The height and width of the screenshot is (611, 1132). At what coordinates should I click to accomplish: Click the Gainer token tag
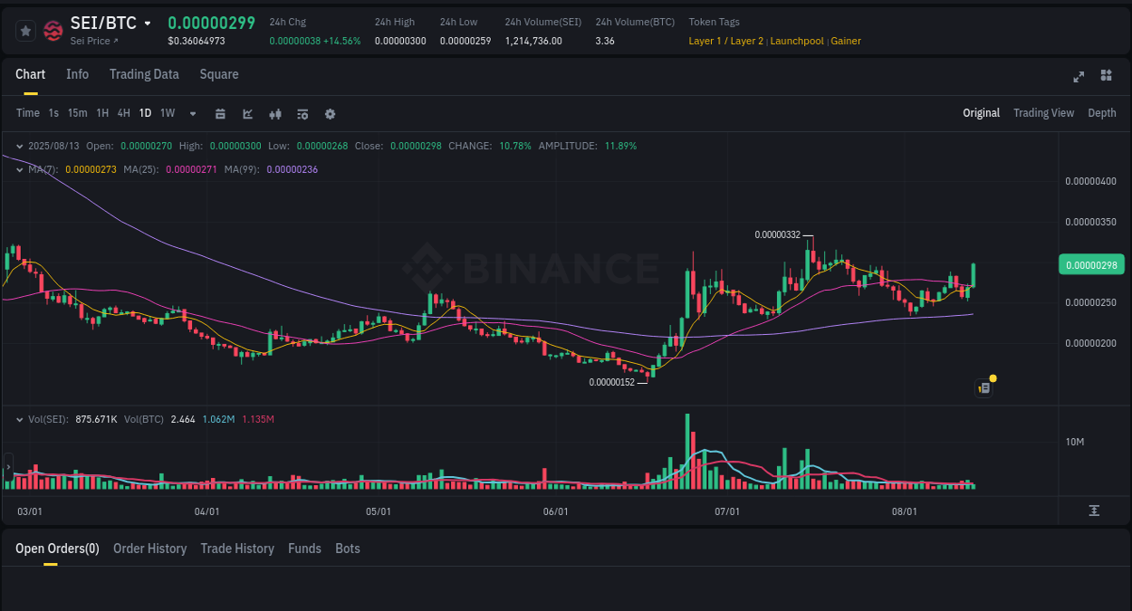pyautogui.click(x=846, y=42)
